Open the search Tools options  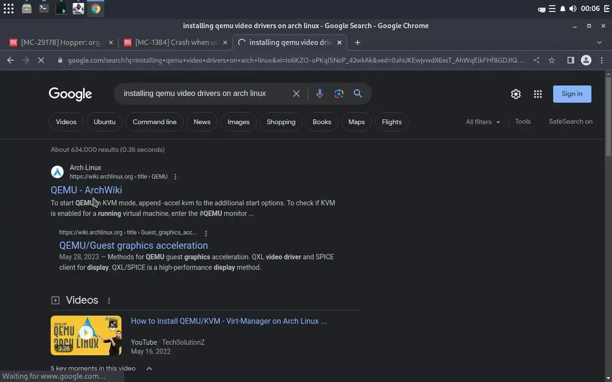(x=523, y=121)
